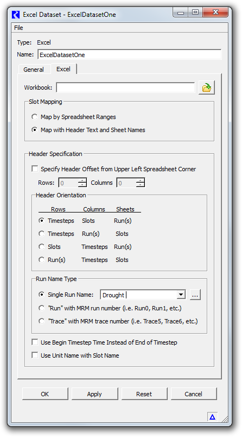Select "Run" with MRM run number option

42,308
